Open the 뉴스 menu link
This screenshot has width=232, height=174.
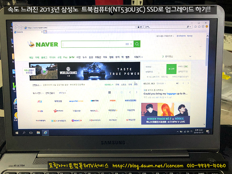[85, 57]
